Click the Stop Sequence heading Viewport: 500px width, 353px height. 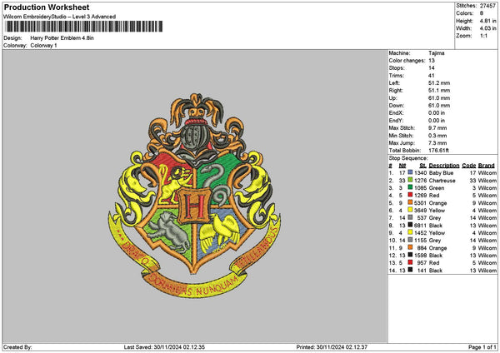[x=408, y=158]
